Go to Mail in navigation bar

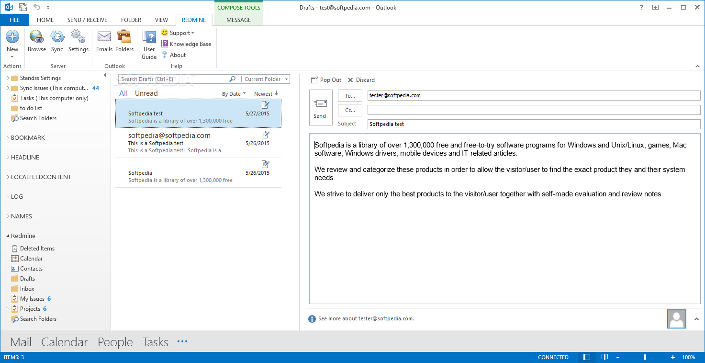pos(21,342)
